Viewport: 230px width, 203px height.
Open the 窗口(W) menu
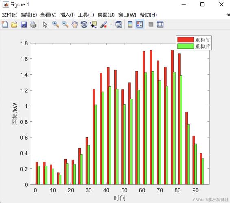pyautogui.click(x=127, y=15)
